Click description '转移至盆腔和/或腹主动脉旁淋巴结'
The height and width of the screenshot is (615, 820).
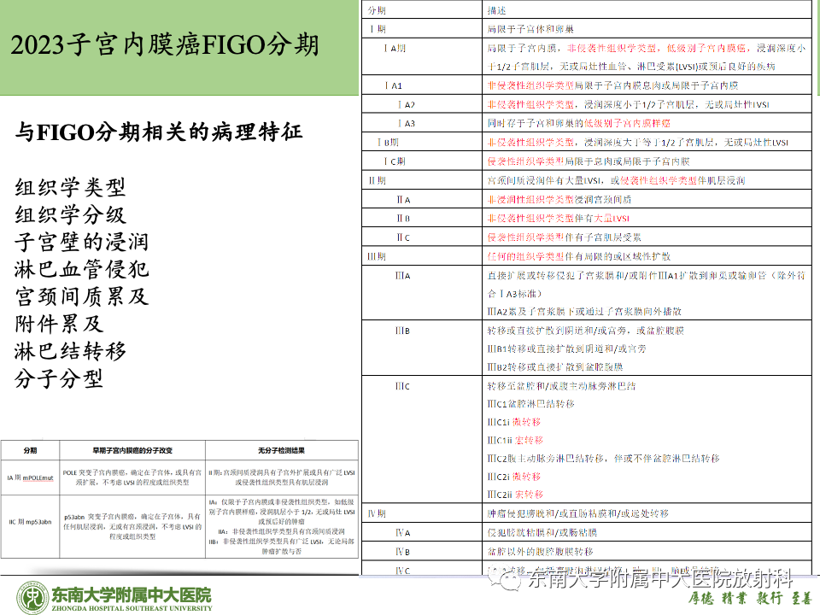pyautogui.click(x=561, y=386)
